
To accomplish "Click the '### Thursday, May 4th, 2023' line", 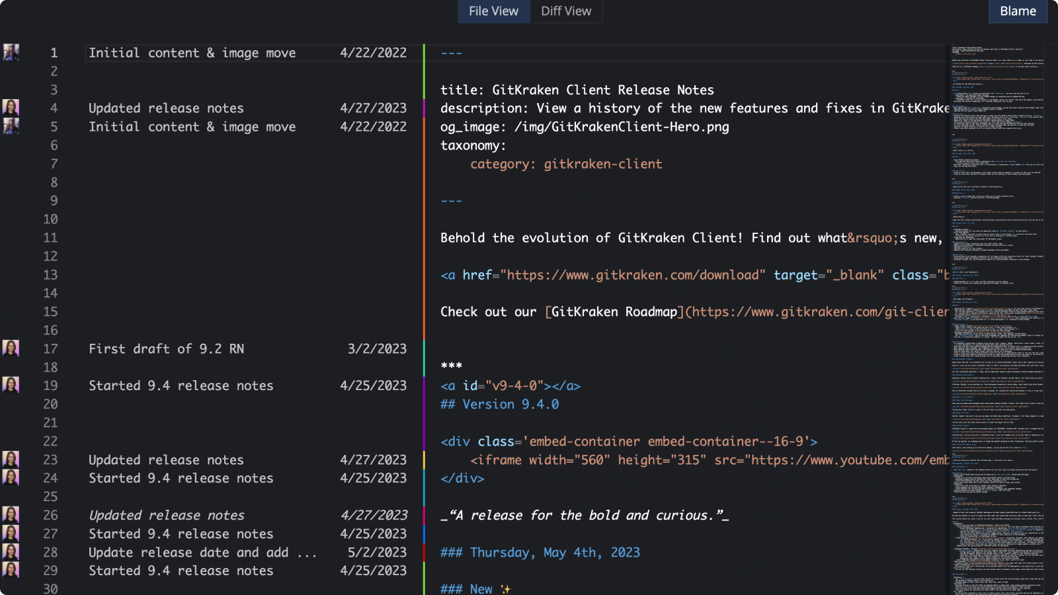I will 540,553.
